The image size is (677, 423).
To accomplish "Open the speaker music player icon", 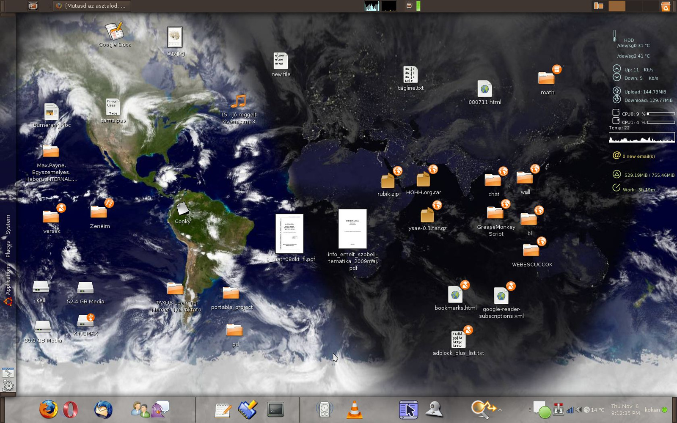I will click(x=325, y=409).
